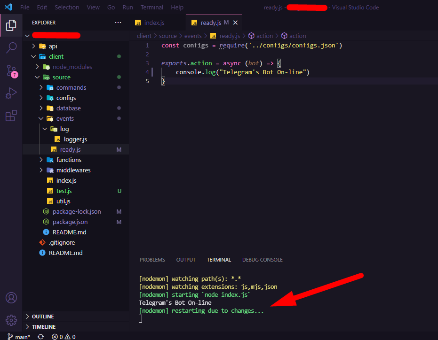The width and height of the screenshot is (438, 340).
Task: Open the Search view icon
Action: pyautogui.click(x=11, y=48)
